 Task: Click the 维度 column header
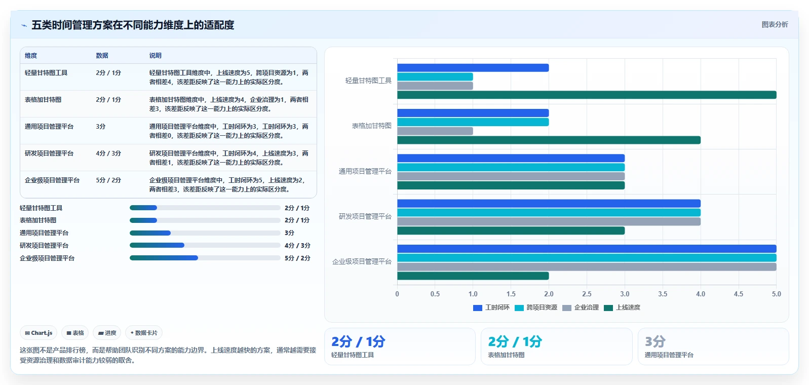coord(31,56)
